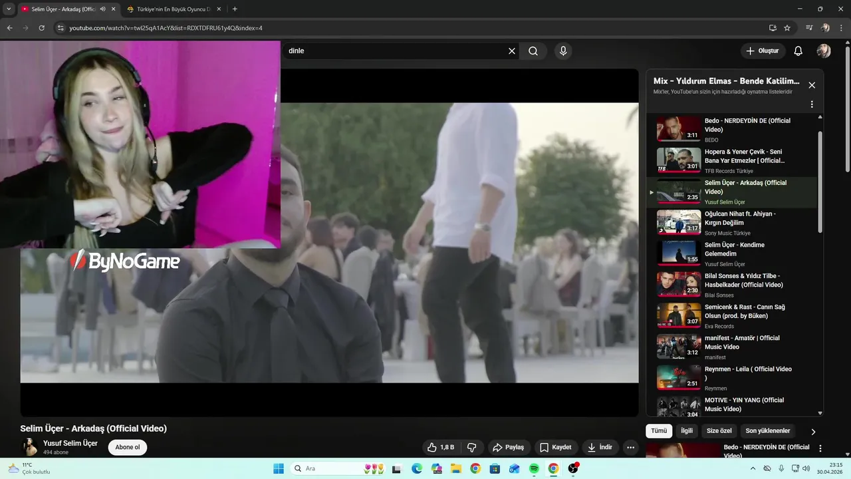This screenshot has height=479, width=851.
Task: Like the video with thumbs up
Action: click(440, 448)
